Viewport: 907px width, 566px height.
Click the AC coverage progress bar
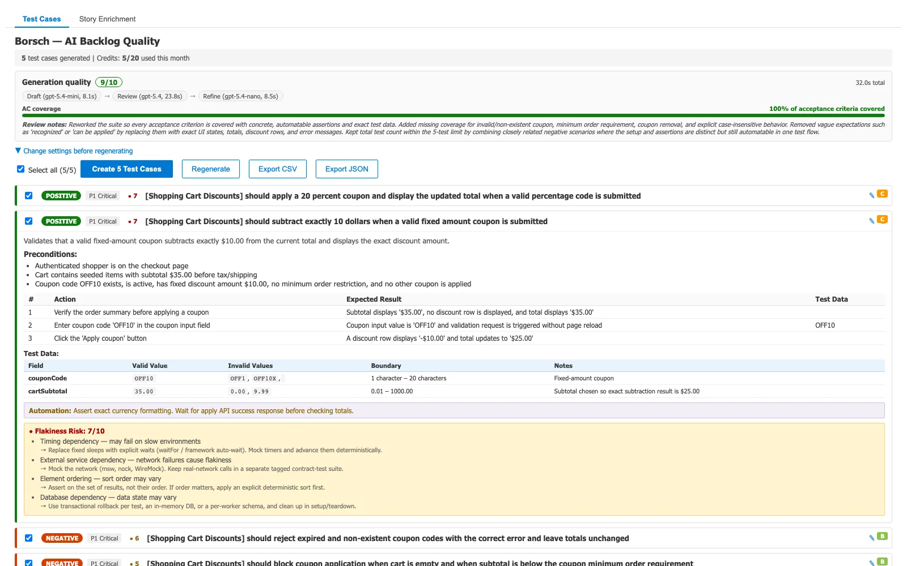coord(453,115)
